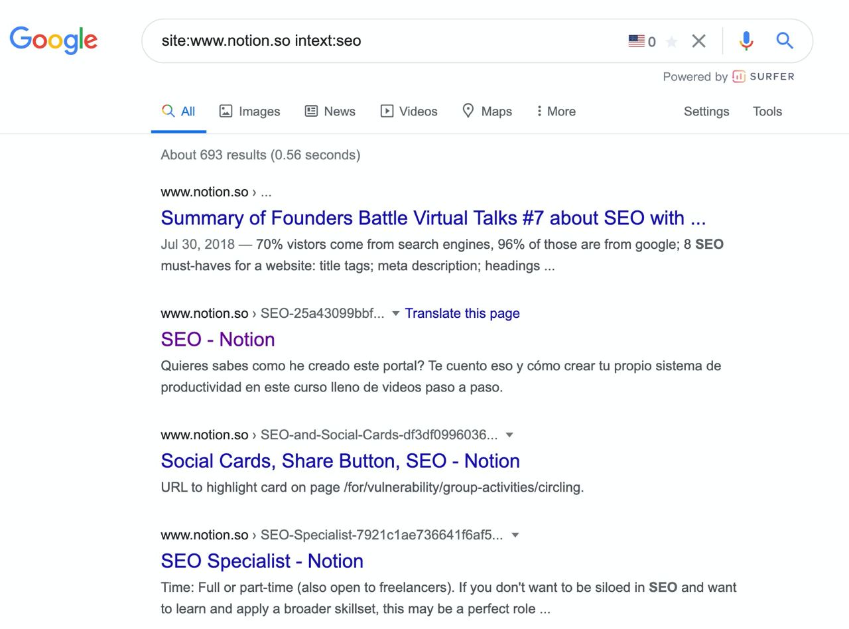
Task: Click the US flag icon in search bar
Action: (636, 41)
